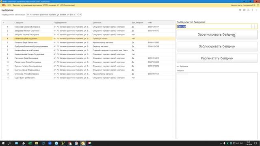The height and width of the screenshot is (146, 260).
Task: Click the empty badge preview area
Action: [x=217, y=105]
